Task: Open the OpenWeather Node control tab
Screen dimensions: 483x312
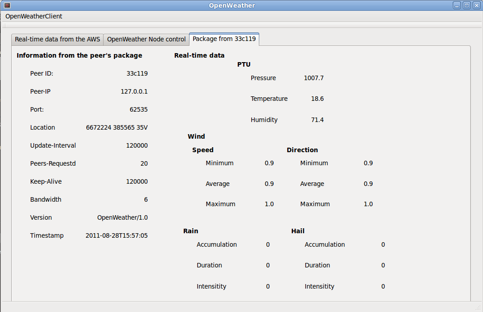Action: point(146,39)
